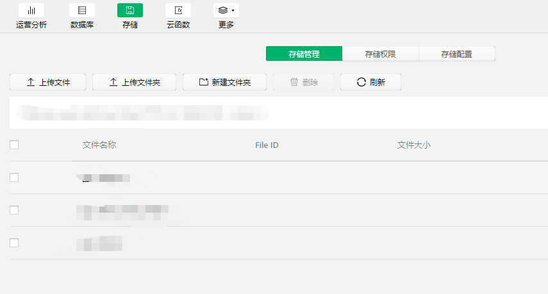
Task: Tick the select-all checkbox beside 文件名称
Action: [x=14, y=145]
